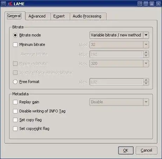Click the LAME title text
This screenshot has height=159, width=162.
click(19, 4)
